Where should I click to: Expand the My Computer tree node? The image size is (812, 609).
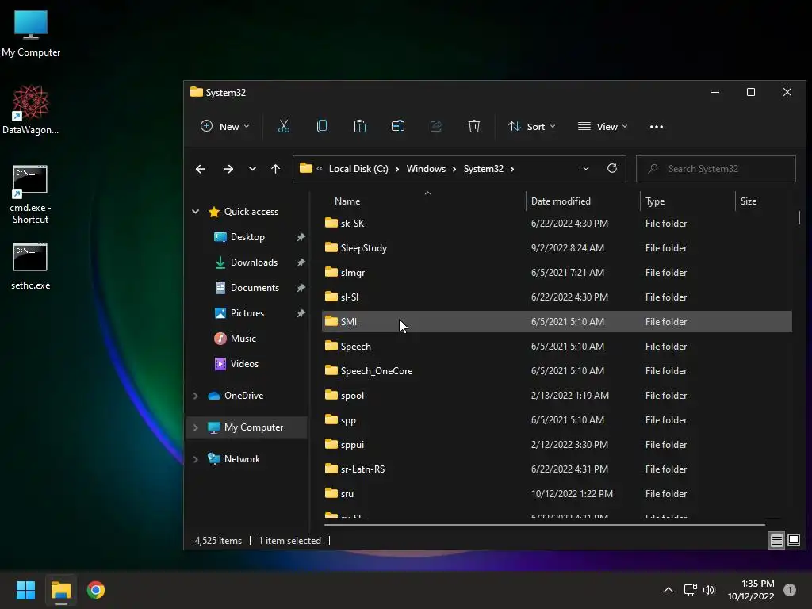196,427
